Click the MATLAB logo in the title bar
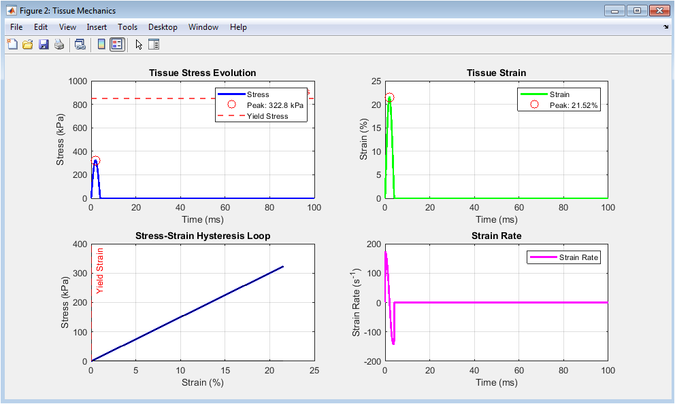Screen dimensions: 675x404 point(11,11)
